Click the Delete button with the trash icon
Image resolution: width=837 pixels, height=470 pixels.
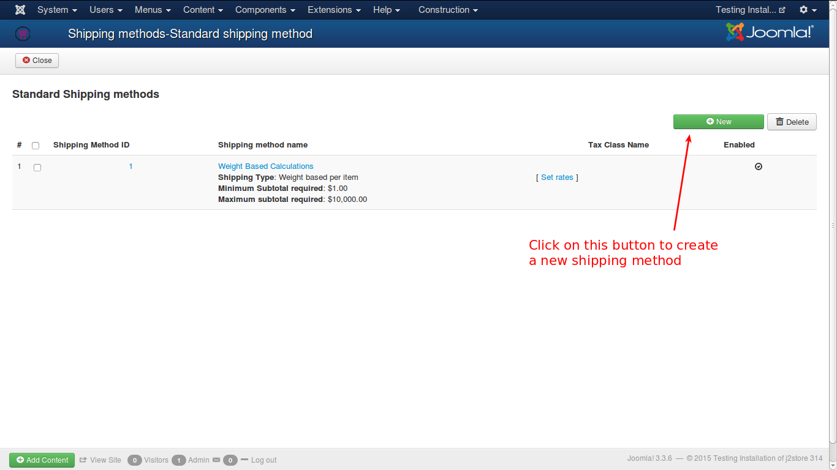792,122
